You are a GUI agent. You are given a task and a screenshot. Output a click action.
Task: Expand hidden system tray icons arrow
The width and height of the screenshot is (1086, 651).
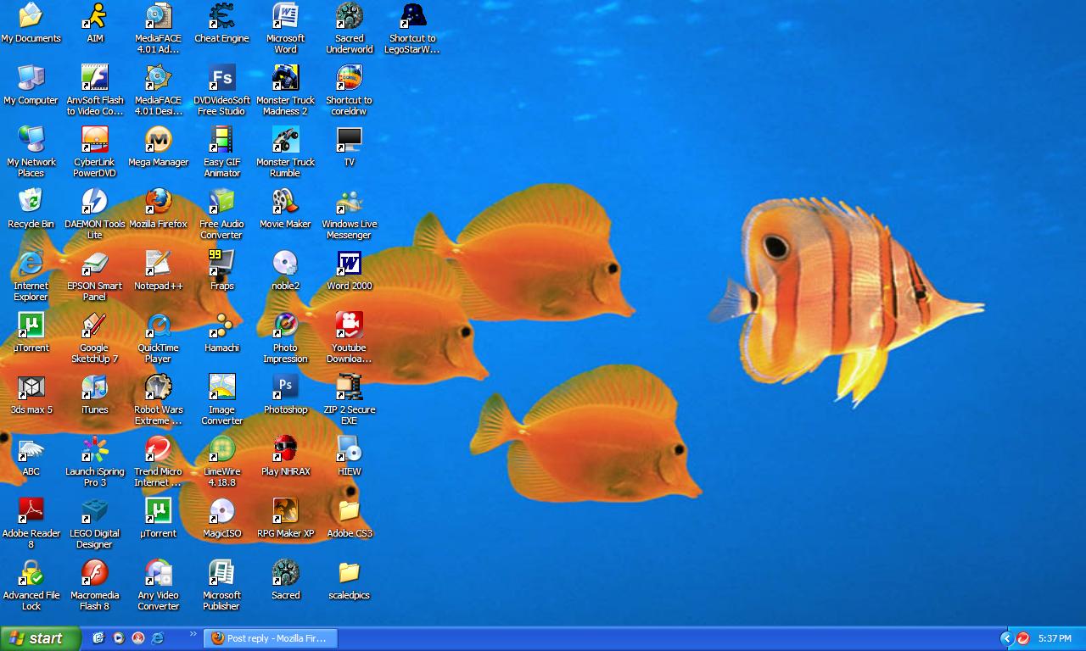[1006, 638]
